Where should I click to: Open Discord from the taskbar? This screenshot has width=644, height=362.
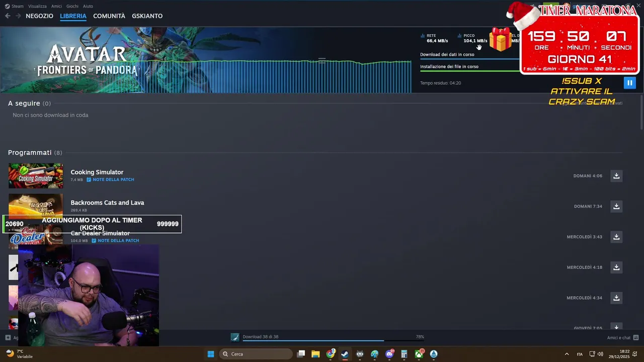click(x=389, y=354)
